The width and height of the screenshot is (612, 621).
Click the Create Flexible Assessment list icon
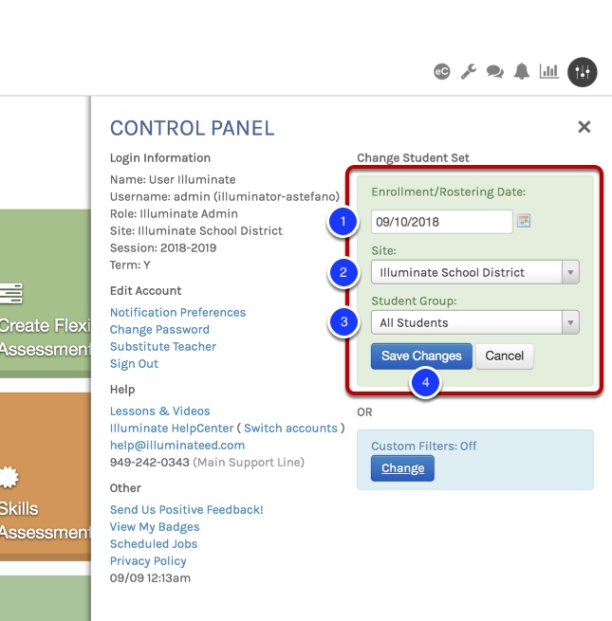click(x=11, y=294)
